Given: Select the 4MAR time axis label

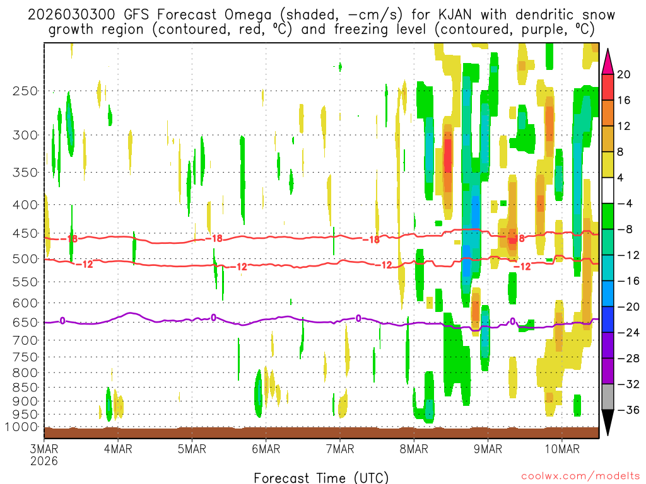Looking at the screenshot, I should click(118, 449).
